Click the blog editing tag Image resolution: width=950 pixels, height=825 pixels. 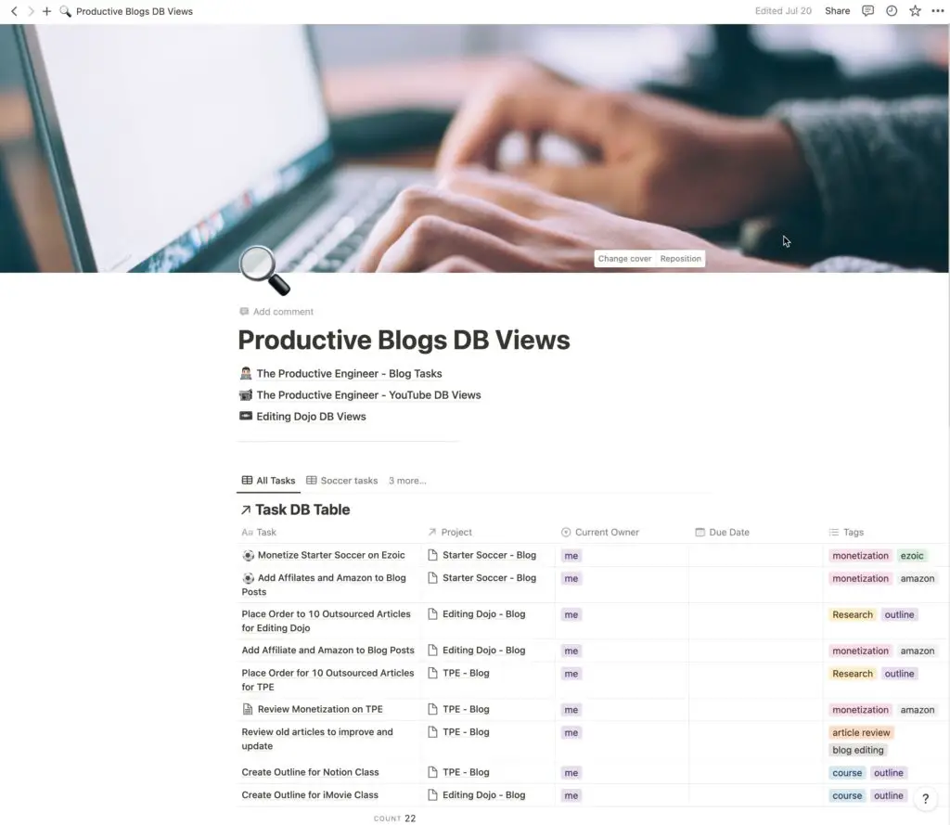(858, 751)
